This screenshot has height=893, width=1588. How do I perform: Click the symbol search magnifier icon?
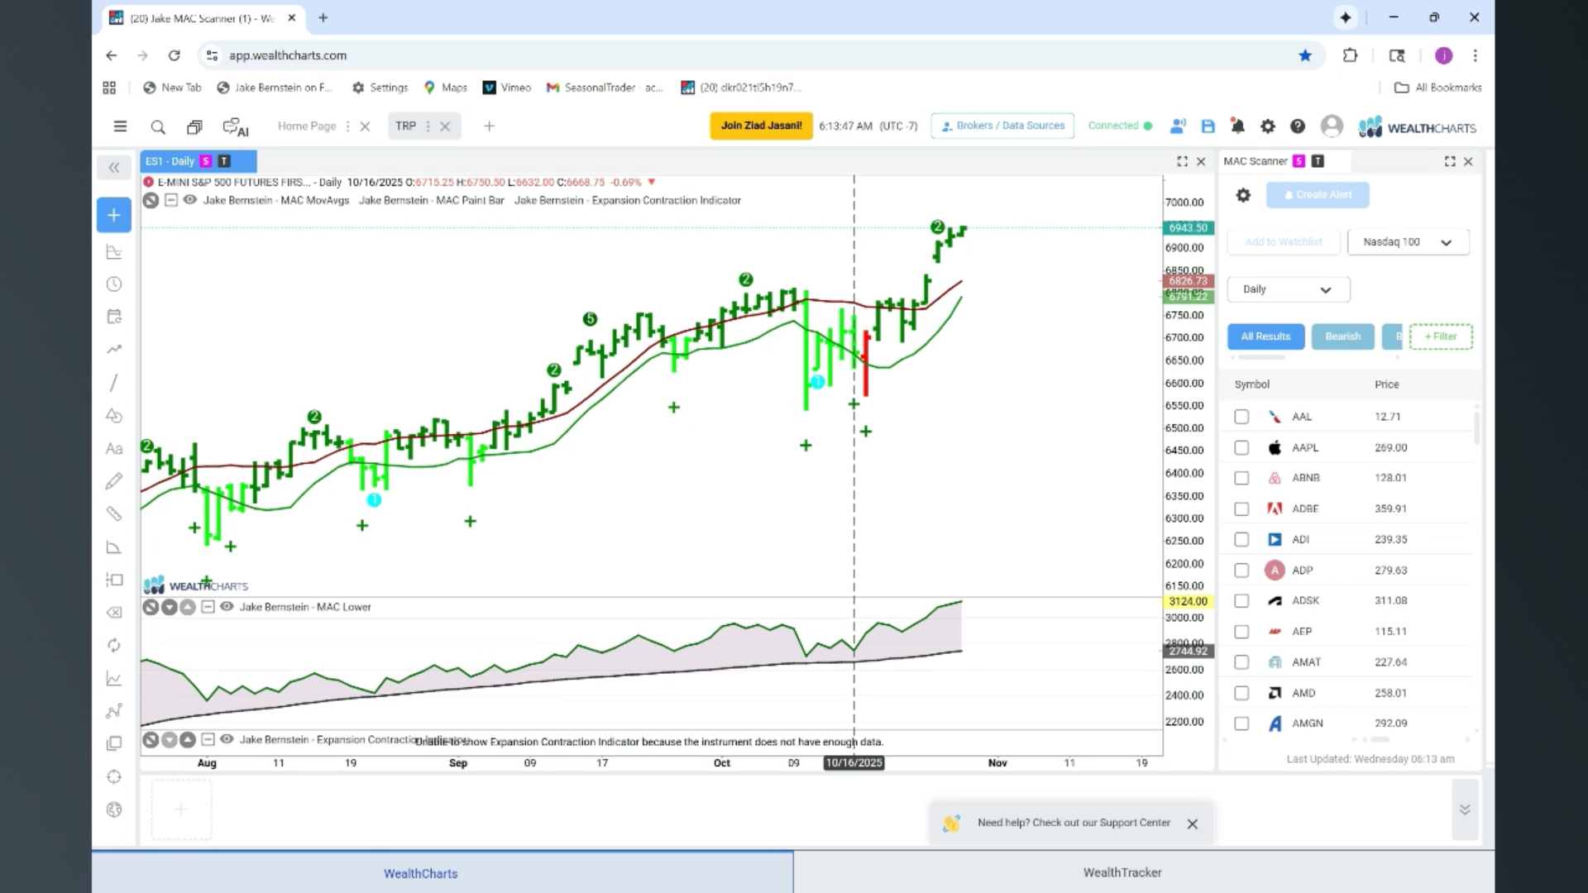click(x=158, y=127)
